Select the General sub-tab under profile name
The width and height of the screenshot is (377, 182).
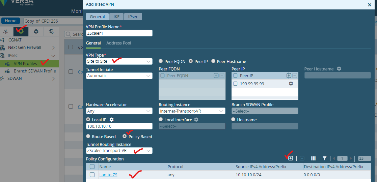[x=93, y=43]
